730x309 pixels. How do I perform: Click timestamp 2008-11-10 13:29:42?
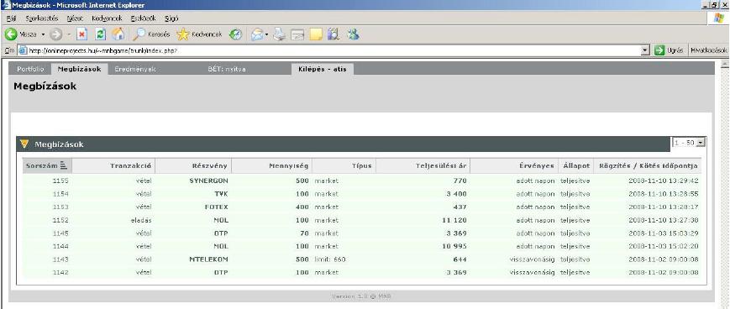(664, 181)
